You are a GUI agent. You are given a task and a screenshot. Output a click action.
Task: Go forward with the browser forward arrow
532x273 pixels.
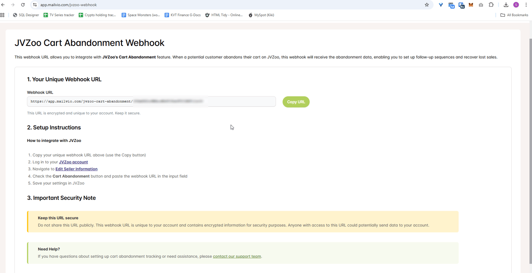click(13, 5)
